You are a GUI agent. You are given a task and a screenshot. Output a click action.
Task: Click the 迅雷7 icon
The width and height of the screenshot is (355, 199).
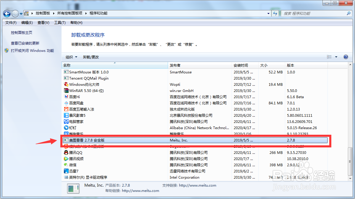click(x=66, y=171)
